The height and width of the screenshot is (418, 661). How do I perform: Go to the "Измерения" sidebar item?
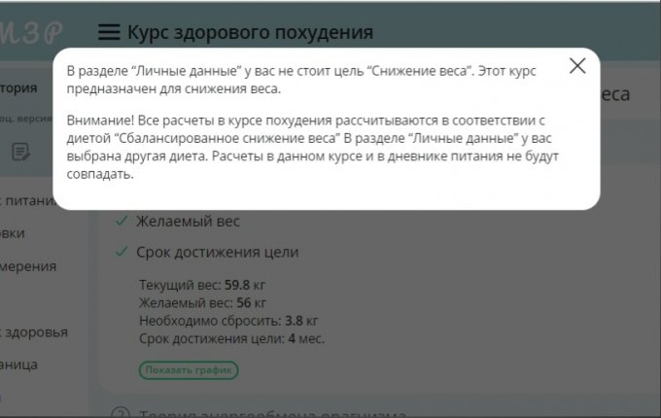tap(27, 265)
